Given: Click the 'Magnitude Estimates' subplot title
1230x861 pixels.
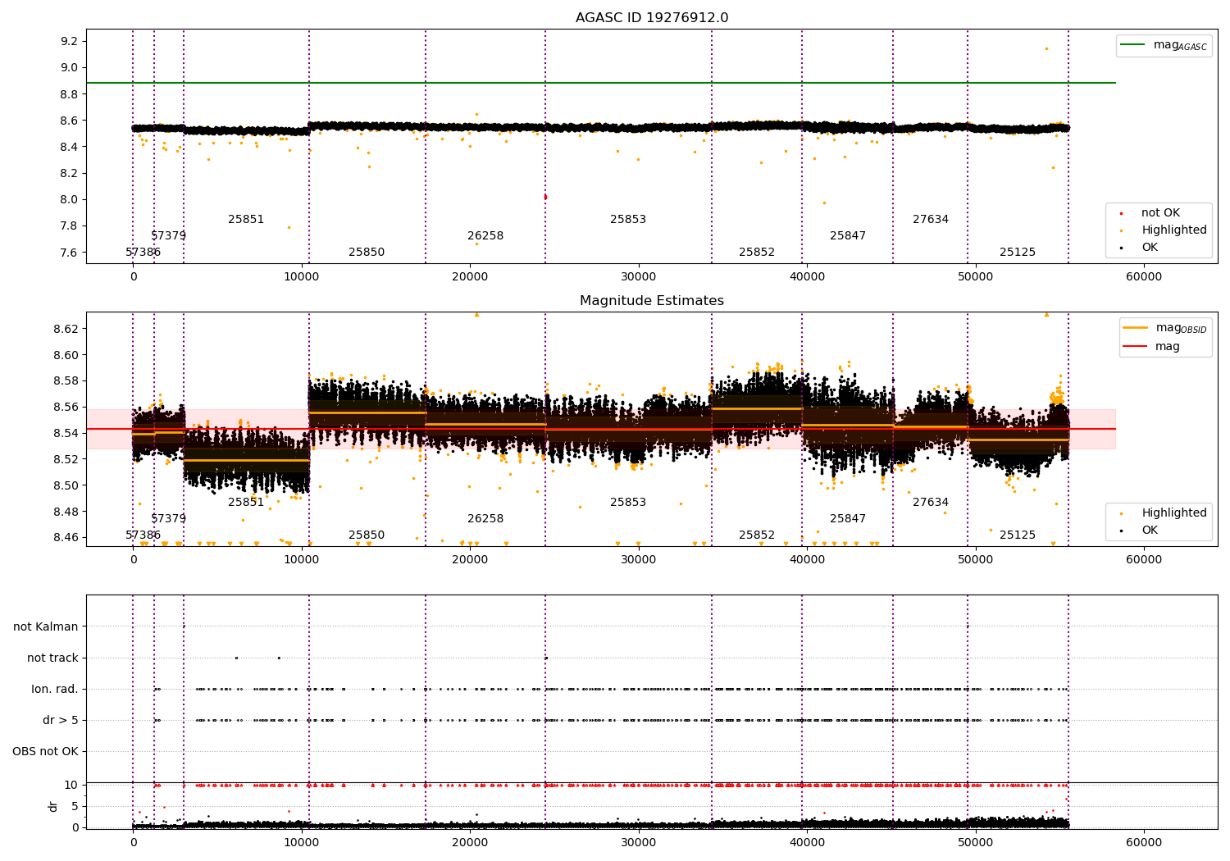Looking at the screenshot, I should click(x=652, y=301).
